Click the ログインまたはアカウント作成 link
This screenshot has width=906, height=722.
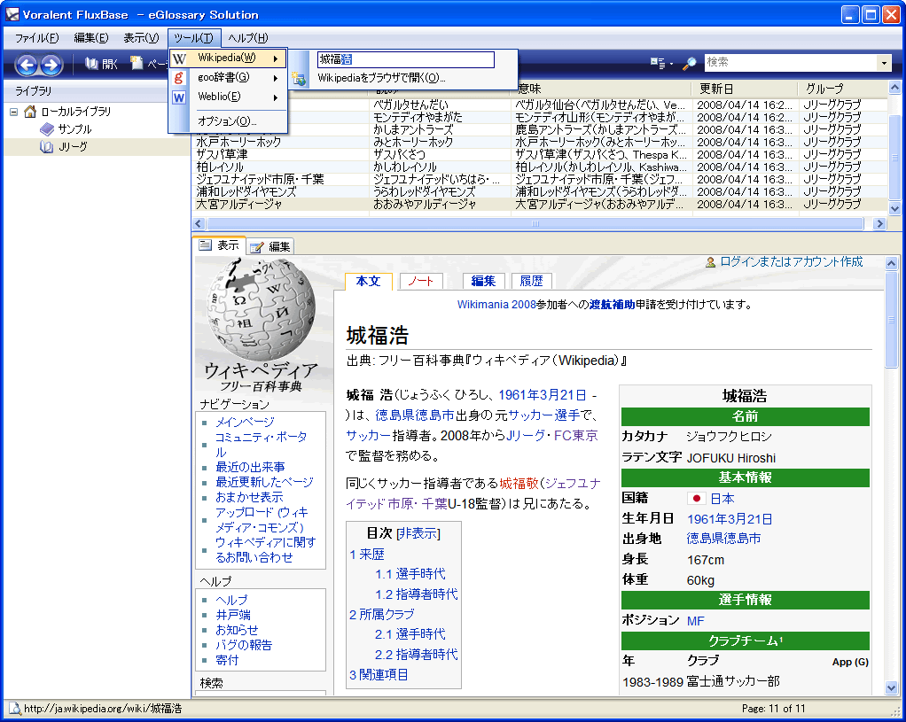click(791, 262)
